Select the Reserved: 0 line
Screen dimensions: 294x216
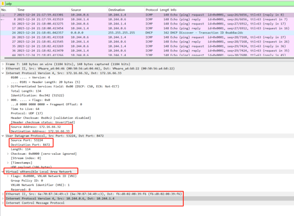click(x=21, y=189)
